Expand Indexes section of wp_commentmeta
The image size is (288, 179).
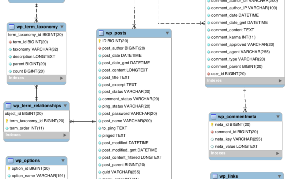click(x=278, y=153)
